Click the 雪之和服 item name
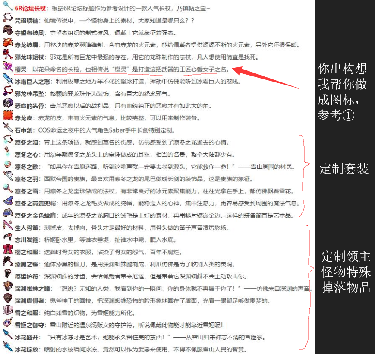The height and width of the screenshot is (354, 375). (27, 313)
